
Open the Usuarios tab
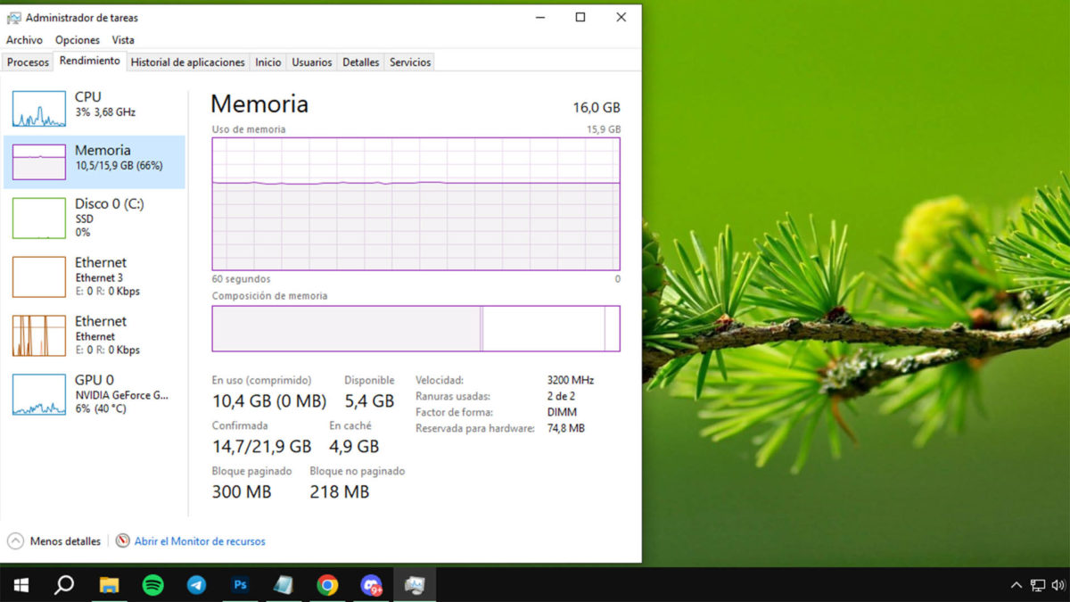point(312,62)
